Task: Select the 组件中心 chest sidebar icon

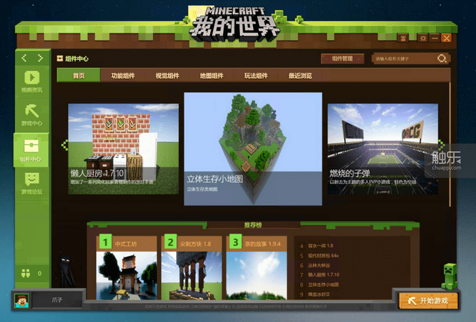Action: pyautogui.click(x=31, y=150)
